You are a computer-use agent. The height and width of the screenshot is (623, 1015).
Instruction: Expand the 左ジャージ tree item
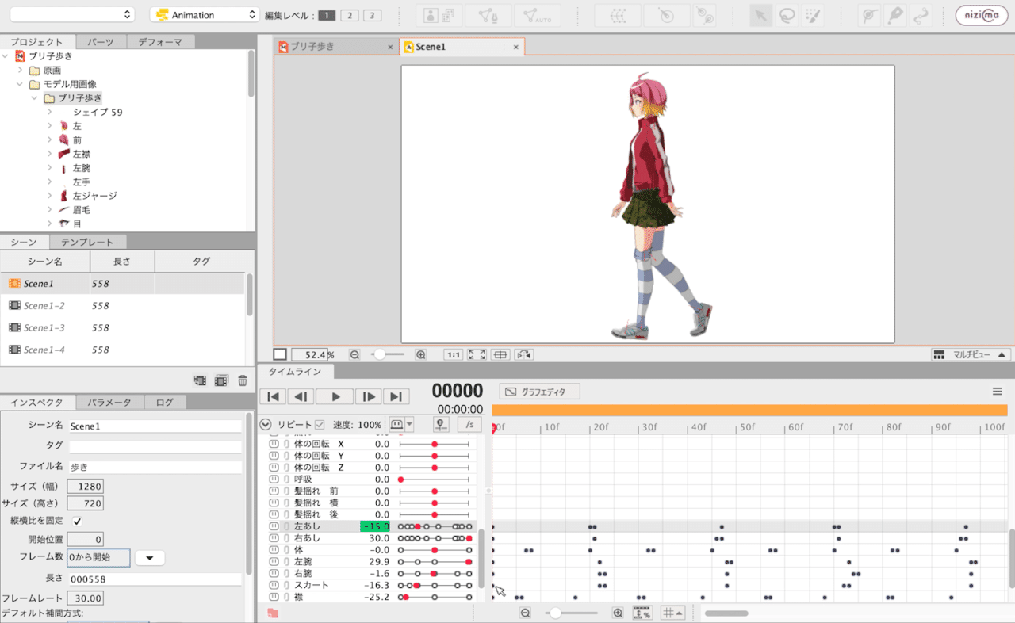[49, 196]
